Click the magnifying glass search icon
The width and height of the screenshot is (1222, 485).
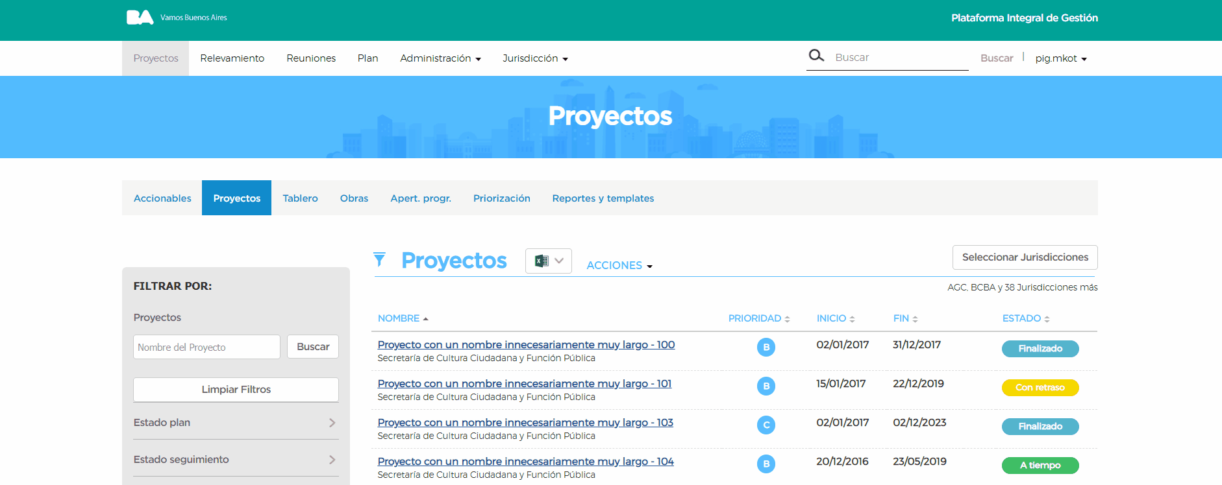click(x=816, y=56)
